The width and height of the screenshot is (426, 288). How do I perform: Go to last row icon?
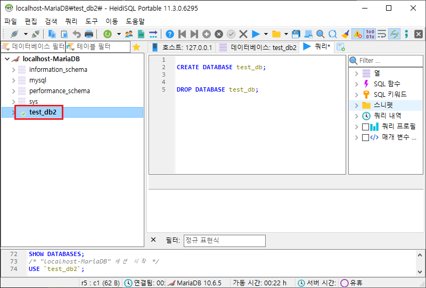coord(194,34)
